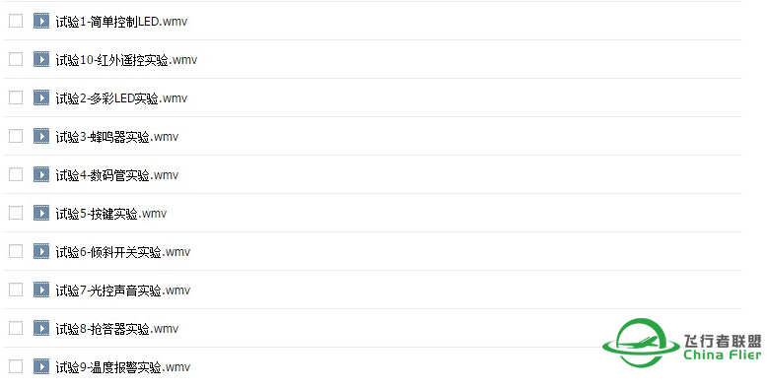Check the box for 试验6-倾斜开关实验.wmv
The image size is (767, 388).
[x=16, y=251]
